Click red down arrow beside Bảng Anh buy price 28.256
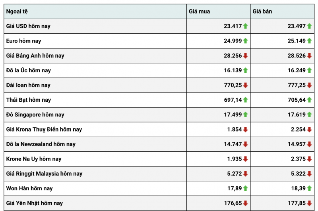The image size is (318, 211). pyautogui.click(x=245, y=56)
